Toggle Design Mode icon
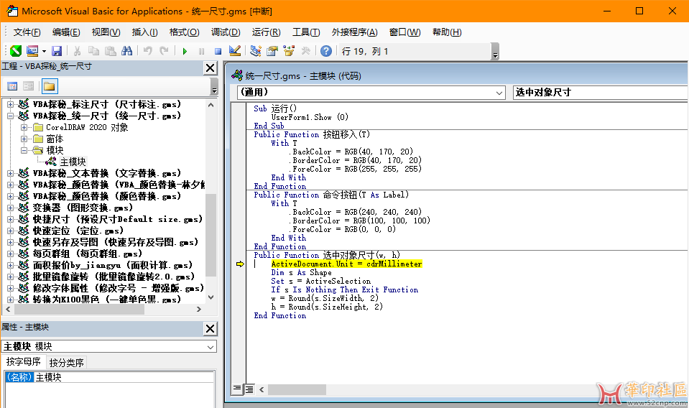Screen dimensions: 689x408 pyautogui.click(x=235, y=51)
